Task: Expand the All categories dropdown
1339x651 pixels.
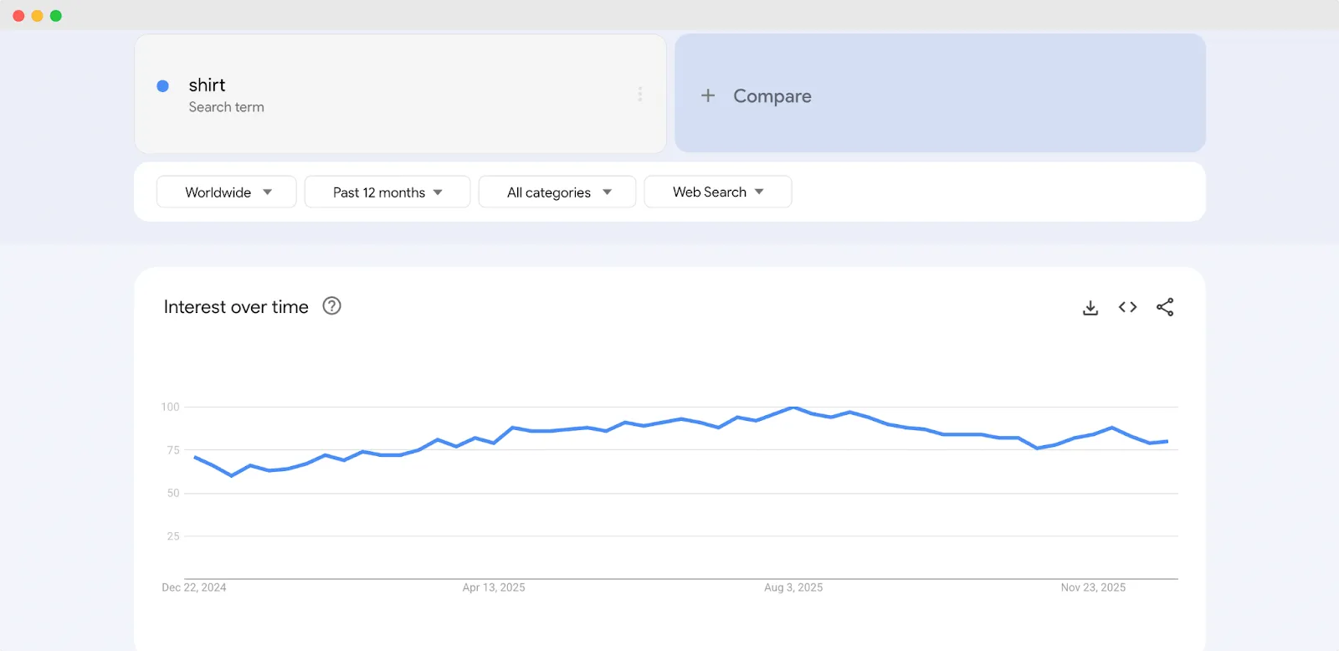Action: point(557,192)
